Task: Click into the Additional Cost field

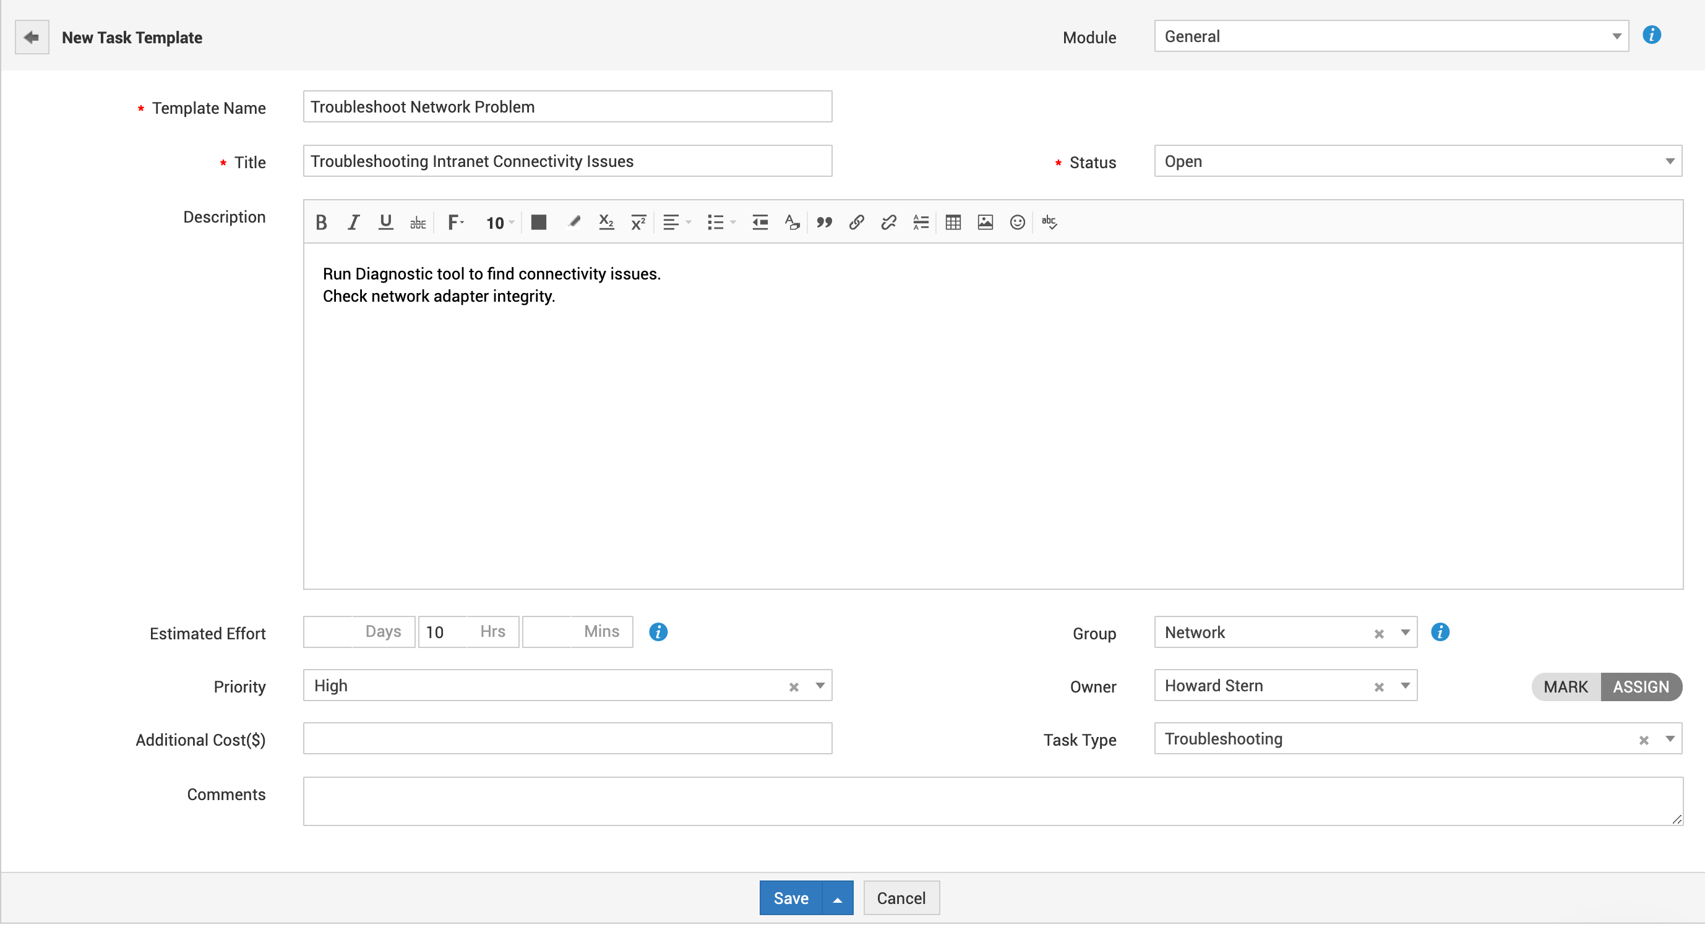Action: [x=567, y=738]
